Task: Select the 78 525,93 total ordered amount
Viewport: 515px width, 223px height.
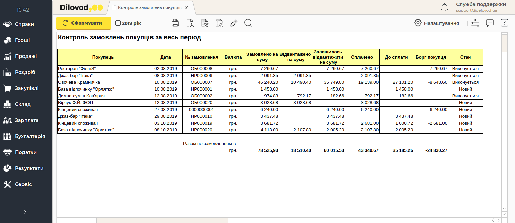Action: (x=268, y=150)
